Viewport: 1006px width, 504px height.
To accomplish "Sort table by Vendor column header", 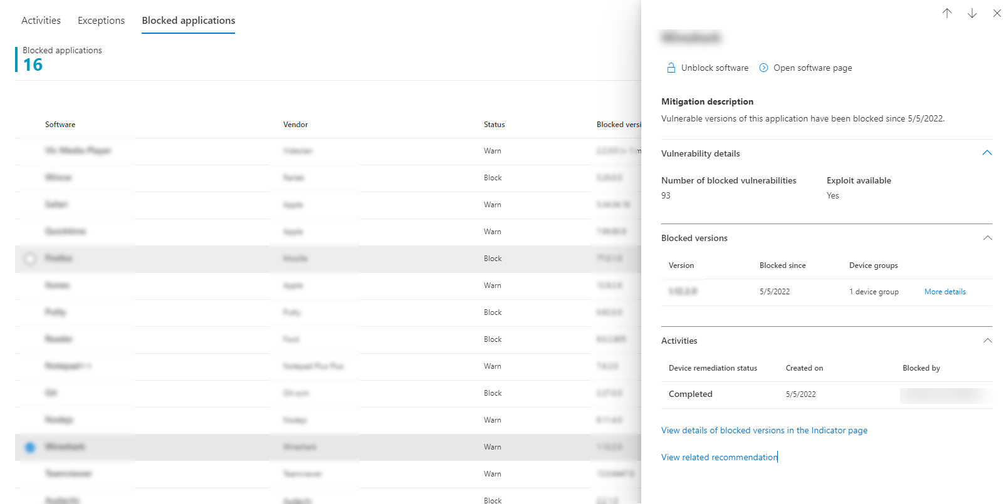I will [295, 125].
